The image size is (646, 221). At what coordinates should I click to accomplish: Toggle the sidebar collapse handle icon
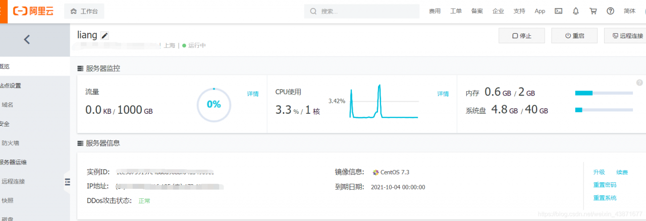coord(68,182)
